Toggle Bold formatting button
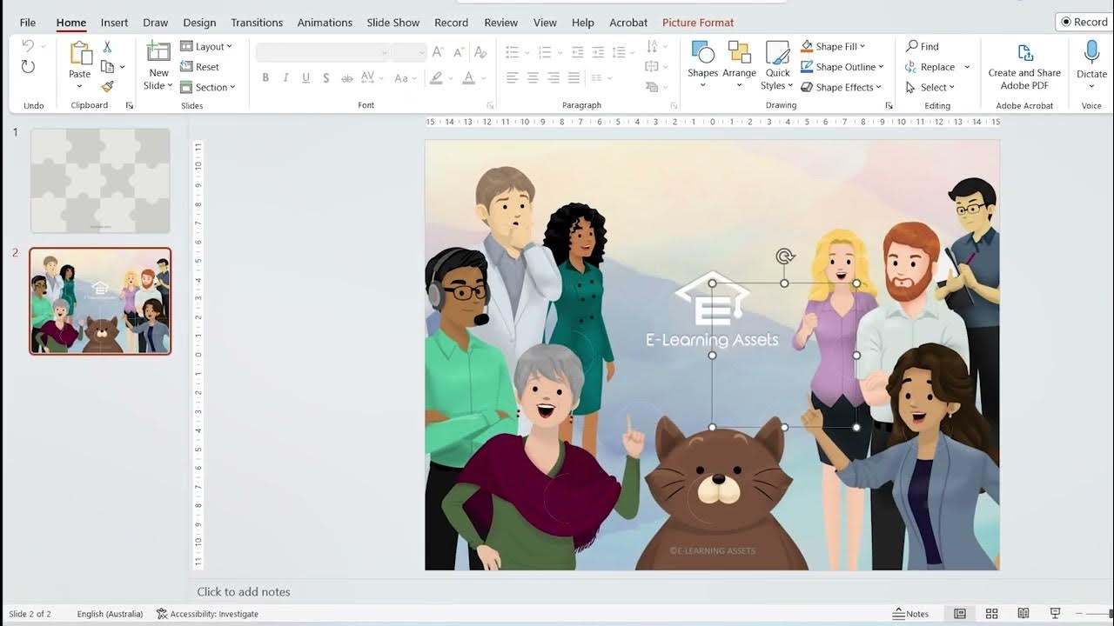This screenshot has height=626, width=1114. click(x=265, y=78)
